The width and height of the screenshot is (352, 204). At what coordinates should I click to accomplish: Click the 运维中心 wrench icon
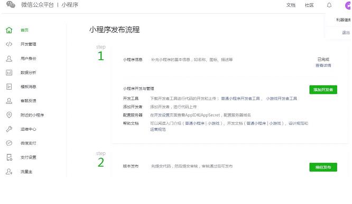coord(9,129)
